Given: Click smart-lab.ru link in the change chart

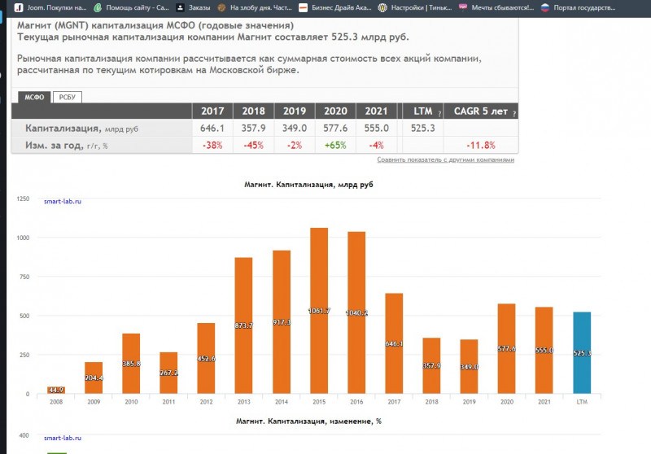Looking at the screenshot, I should point(63,438).
